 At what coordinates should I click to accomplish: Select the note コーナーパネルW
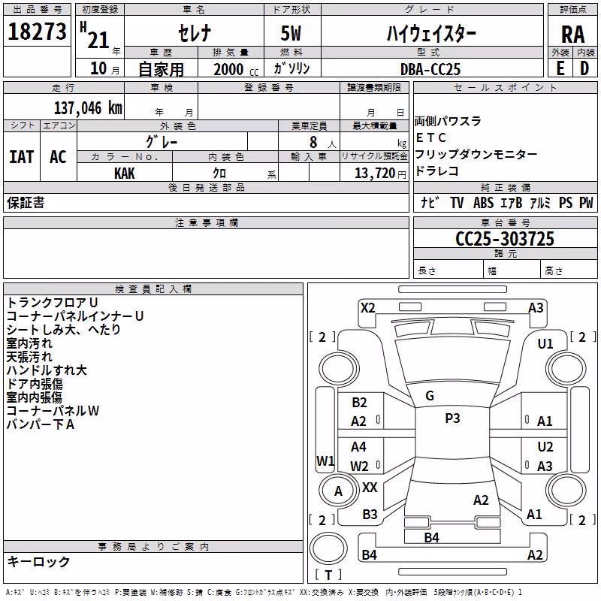53,411
